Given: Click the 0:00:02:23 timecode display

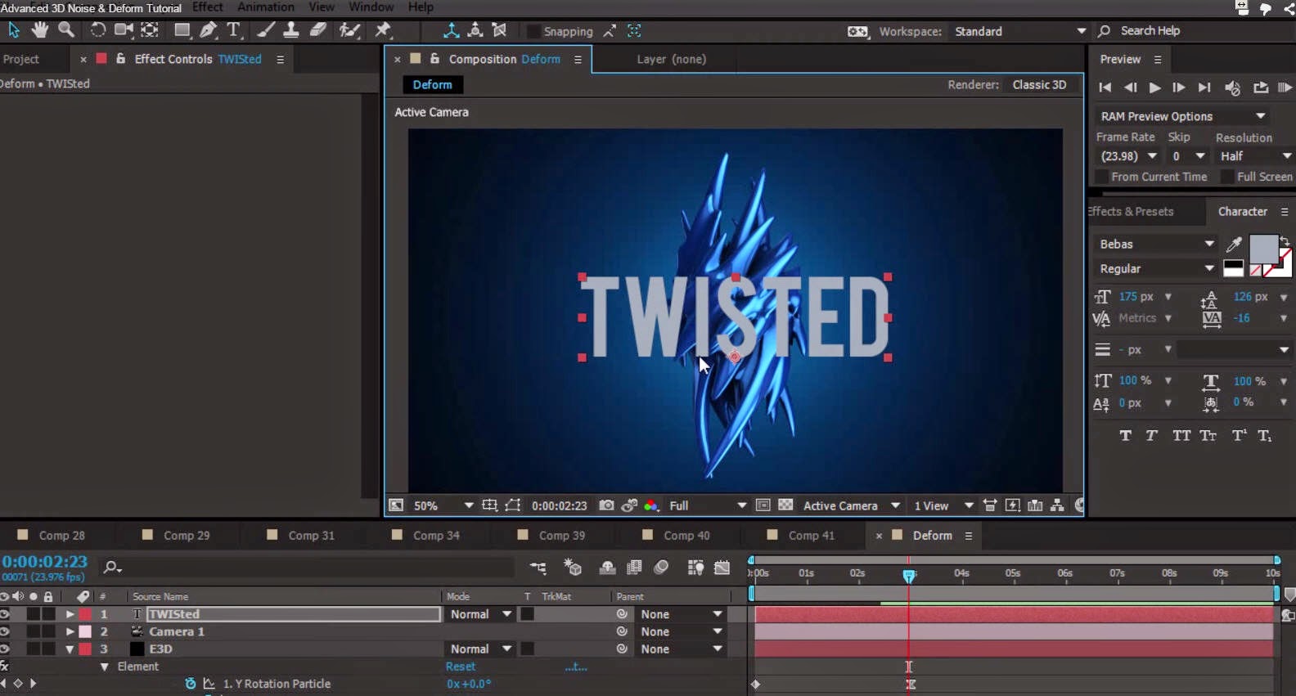Looking at the screenshot, I should point(44,561).
